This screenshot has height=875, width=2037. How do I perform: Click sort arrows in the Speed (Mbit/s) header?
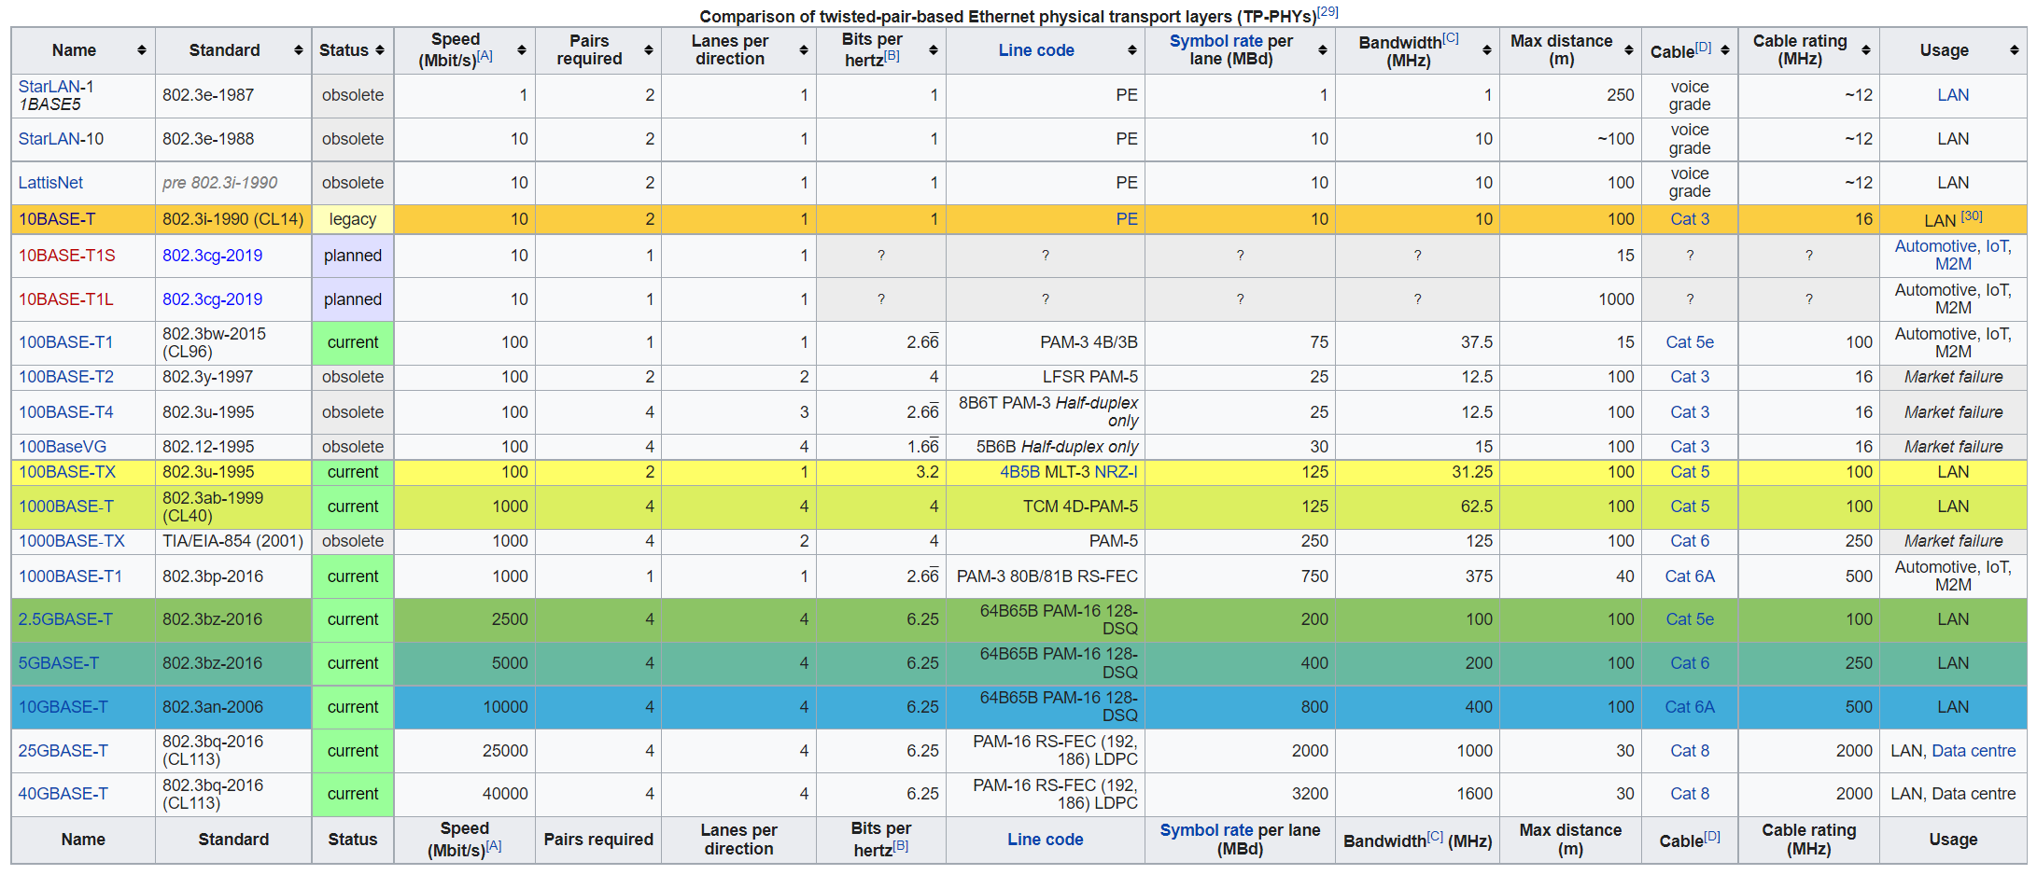[522, 50]
